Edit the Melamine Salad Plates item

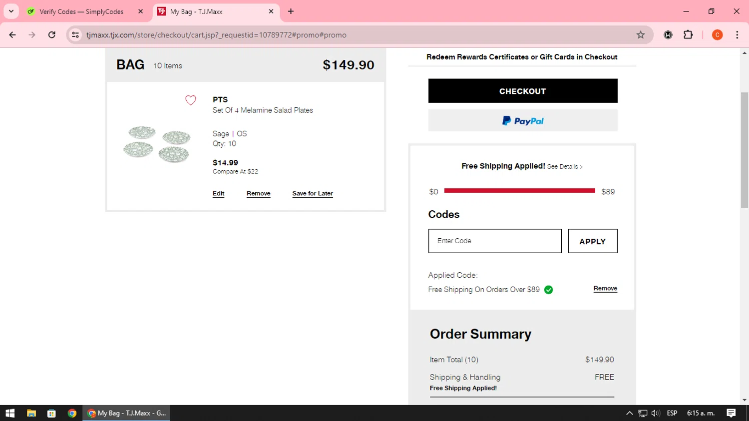click(x=218, y=194)
